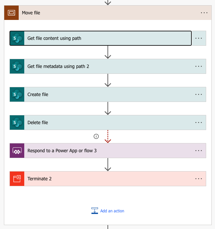This screenshot has width=215, height=229.
Task: Click SharePoint icon on Delete file step
Action: [x=17, y=123]
